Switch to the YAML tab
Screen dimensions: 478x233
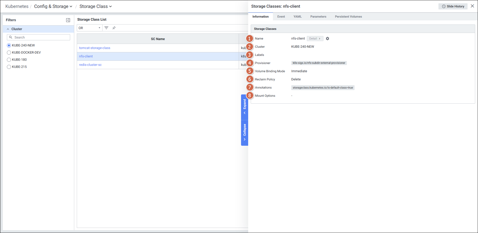pos(297,17)
